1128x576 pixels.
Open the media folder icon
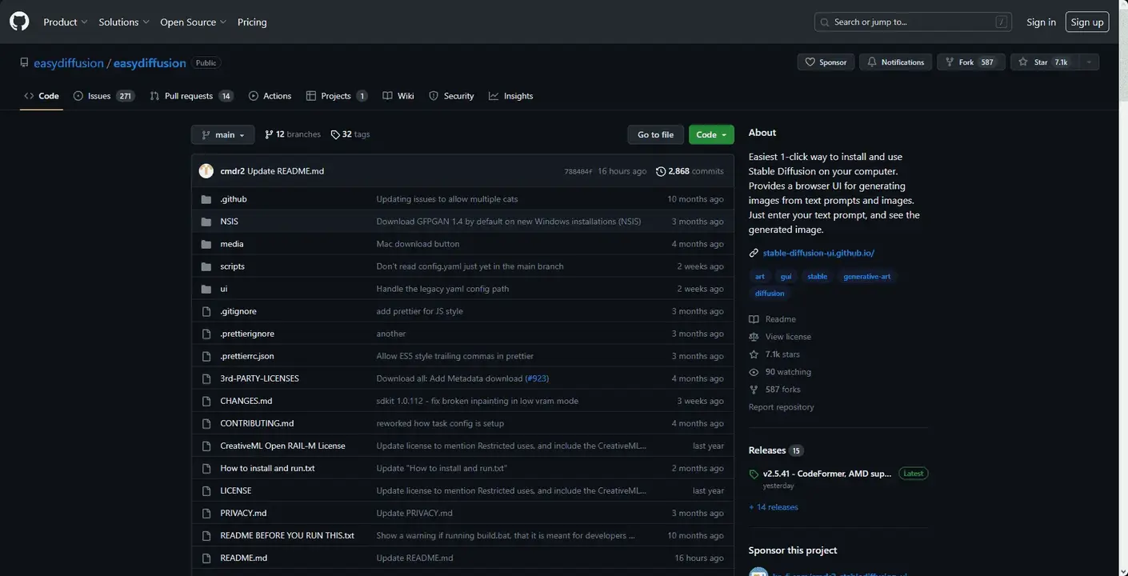tap(206, 244)
